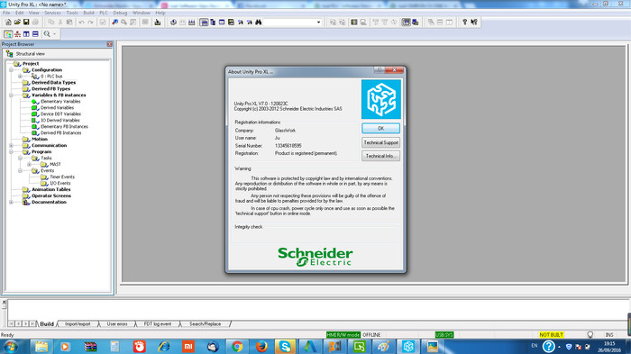Click the Open project folder icon

click(17, 23)
